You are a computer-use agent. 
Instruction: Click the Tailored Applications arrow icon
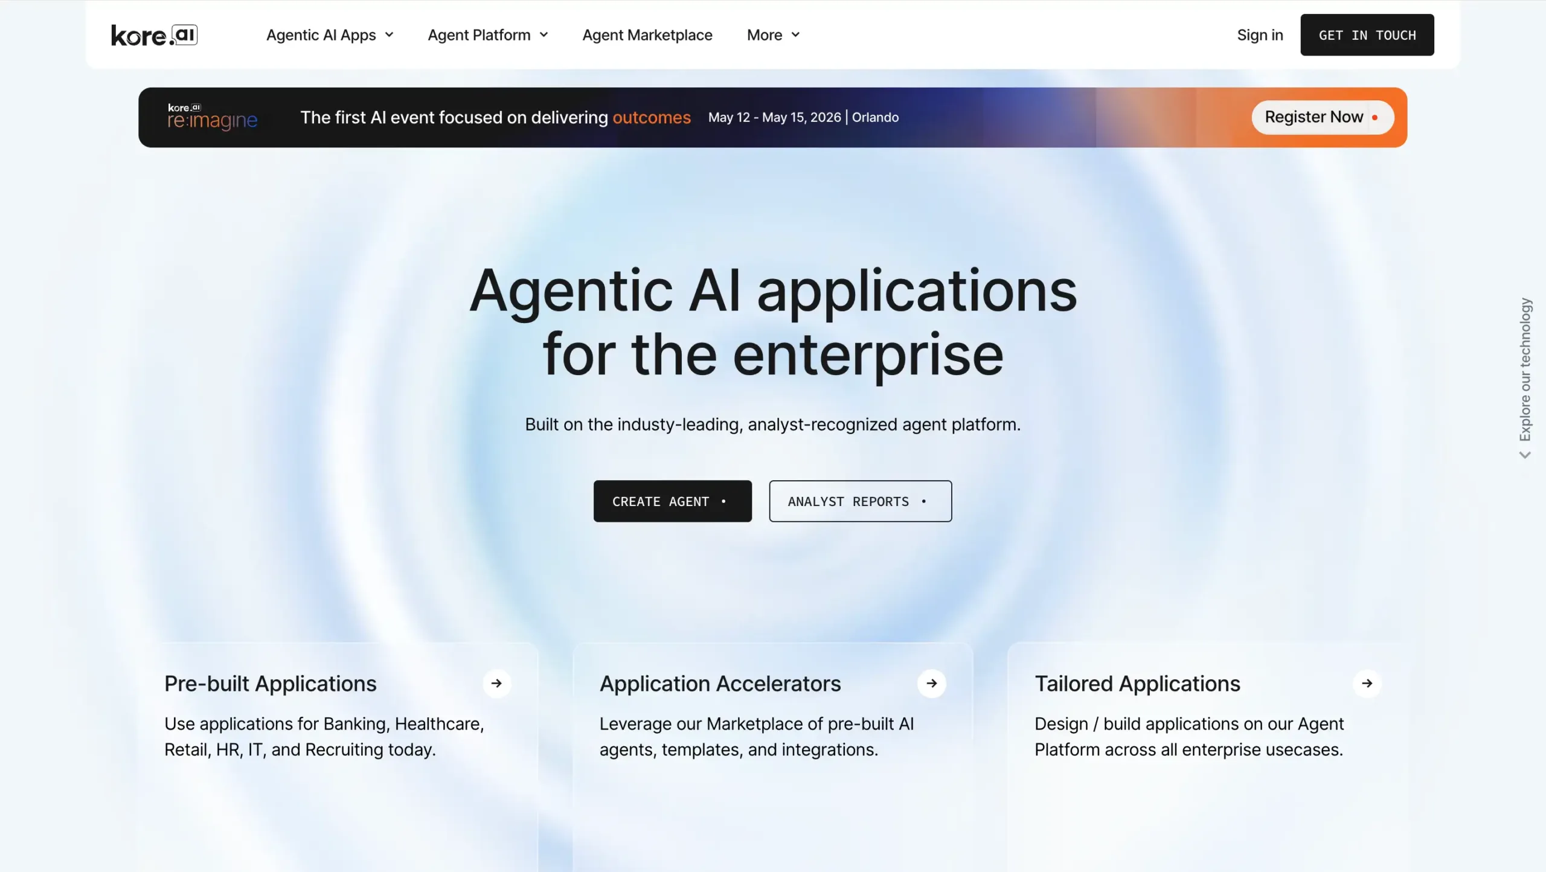pos(1367,684)
